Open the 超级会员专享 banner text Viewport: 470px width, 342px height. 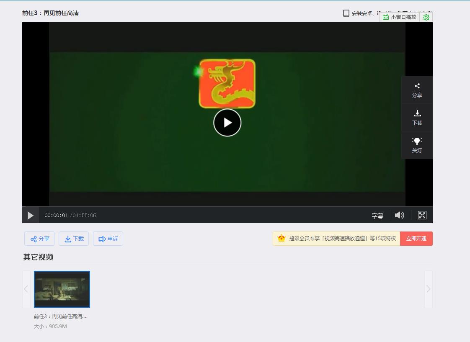point(342,238)
